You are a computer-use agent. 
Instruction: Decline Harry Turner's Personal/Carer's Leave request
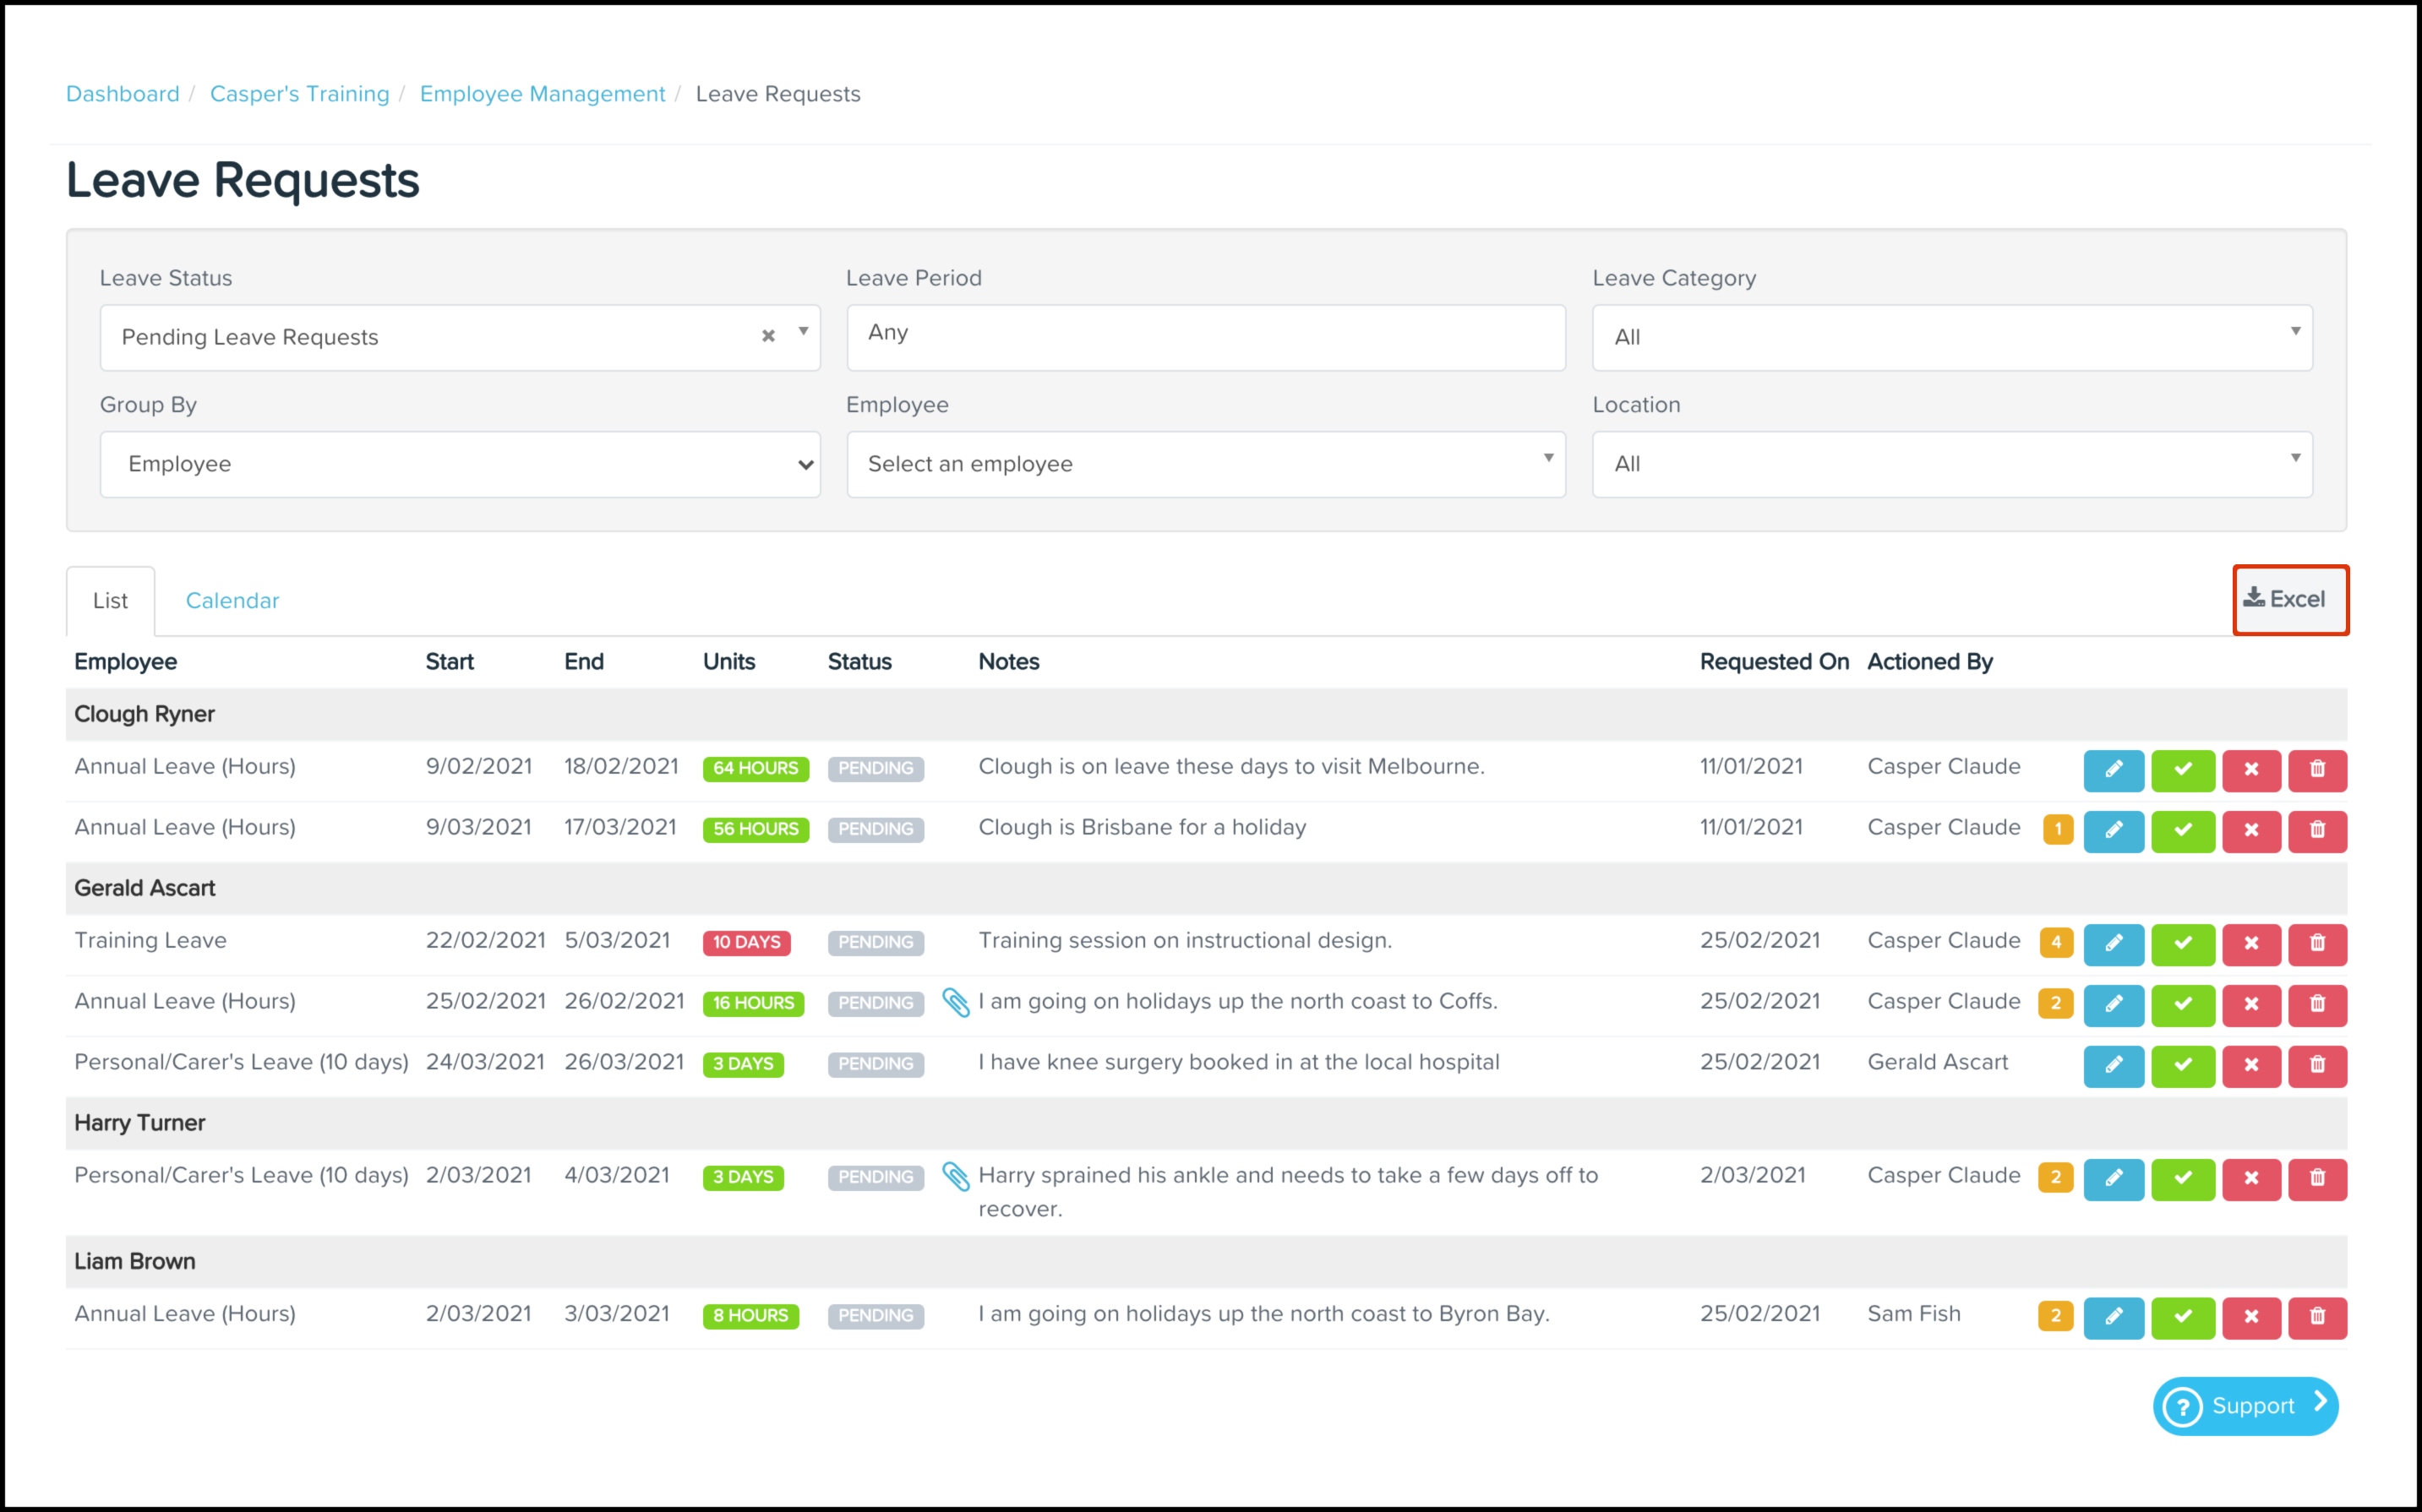(x=2250, y=1179)
